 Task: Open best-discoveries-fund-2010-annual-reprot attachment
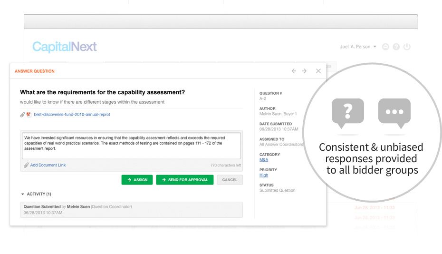[x=72, y=115]
